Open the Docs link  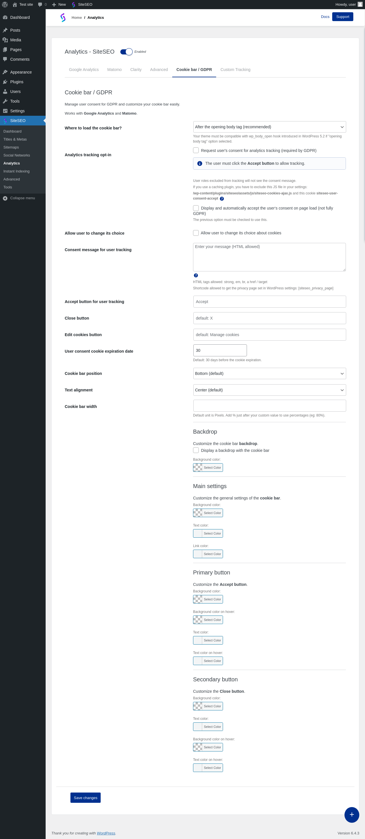(x=325, y=17)
